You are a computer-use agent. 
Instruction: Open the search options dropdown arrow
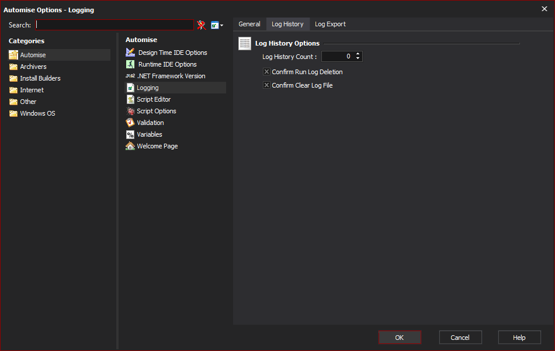click(221, 26)
